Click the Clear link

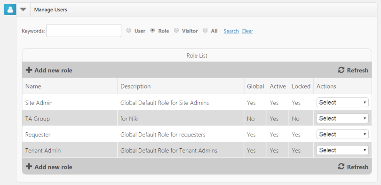[247, 31]
